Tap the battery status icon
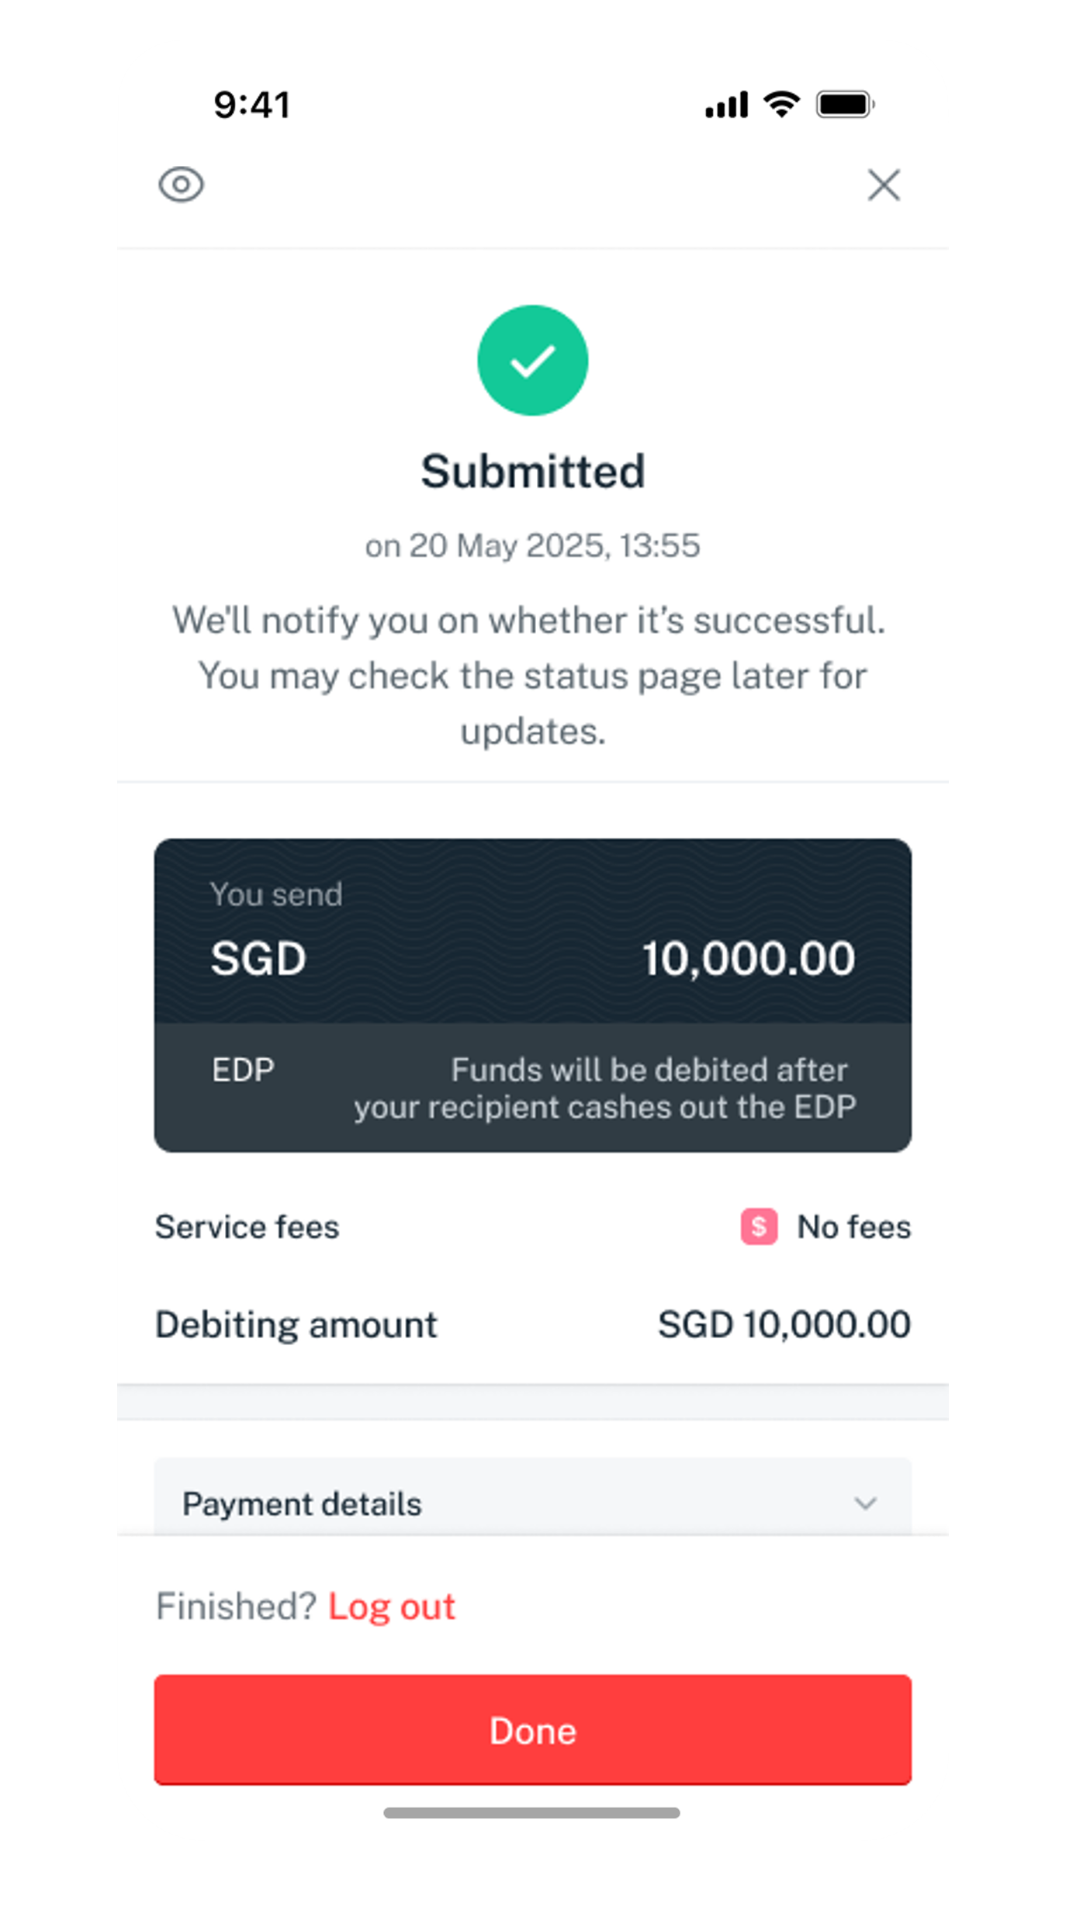1066x1920 pixels. click(846, 104)
